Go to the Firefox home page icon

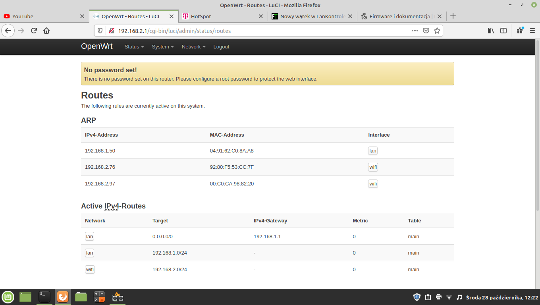click(x=46, y=31)
